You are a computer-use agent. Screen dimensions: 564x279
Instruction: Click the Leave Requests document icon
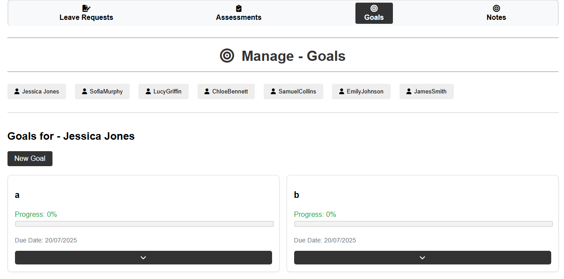click(86, 7)
